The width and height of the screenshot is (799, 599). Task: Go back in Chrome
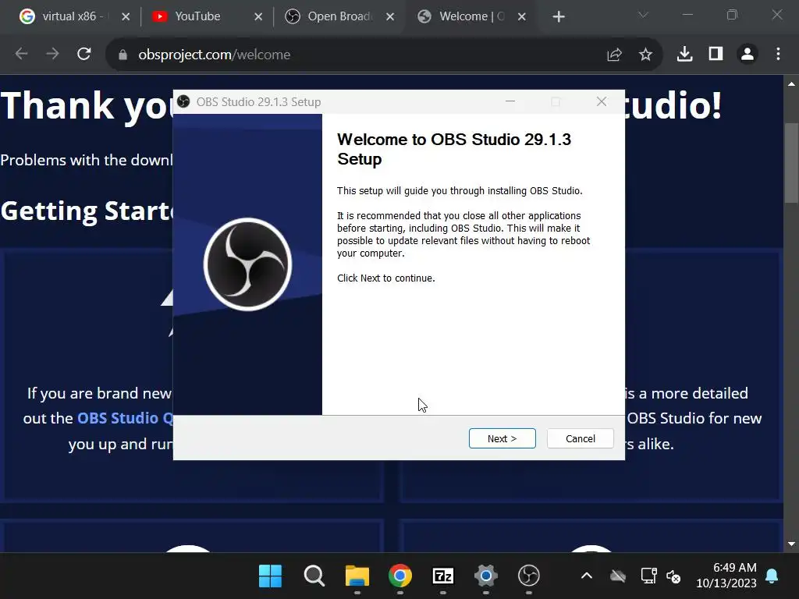(x=21, y=54)
